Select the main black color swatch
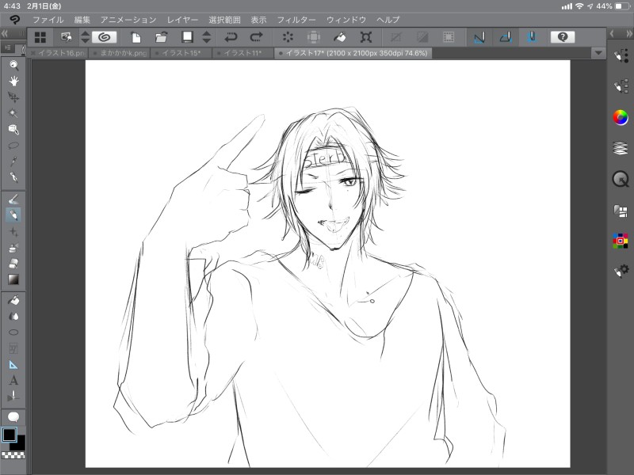 point(9,435)
